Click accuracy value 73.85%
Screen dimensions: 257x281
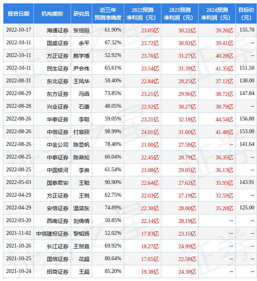tap(113, 94)
